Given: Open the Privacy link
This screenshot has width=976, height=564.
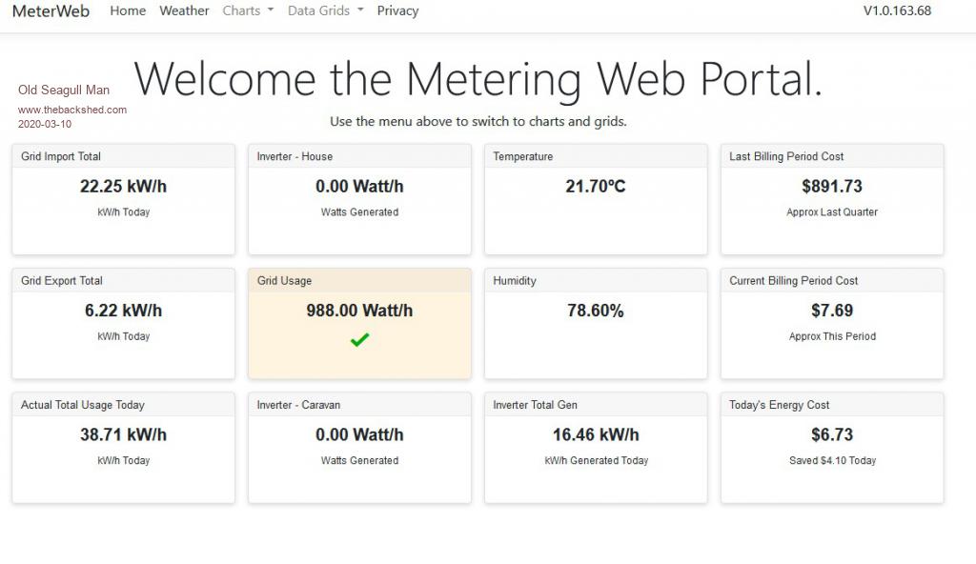Looking at the screenshot, I should (x=397, y=11).
